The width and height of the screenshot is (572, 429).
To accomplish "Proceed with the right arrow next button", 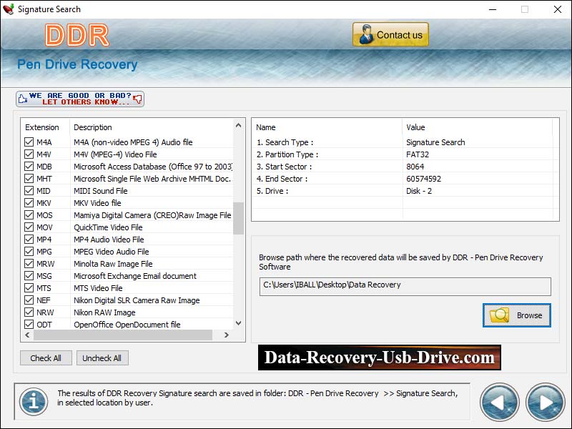I will [x=545, y=403].
